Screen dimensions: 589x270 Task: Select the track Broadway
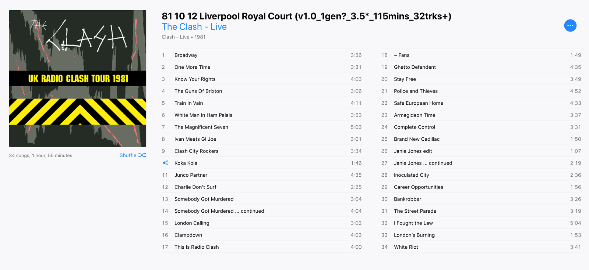[186, 55]
